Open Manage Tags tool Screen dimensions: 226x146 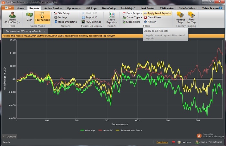pos(180,17)
